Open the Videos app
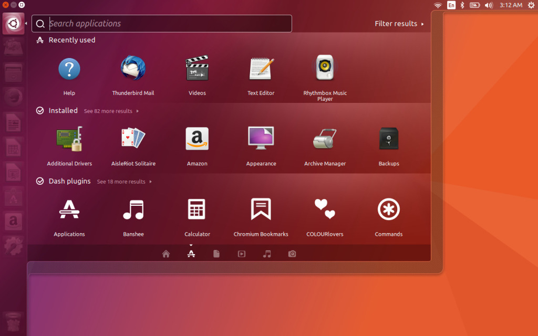This screenshot has width=538, height=336. [x=197, y=68]
